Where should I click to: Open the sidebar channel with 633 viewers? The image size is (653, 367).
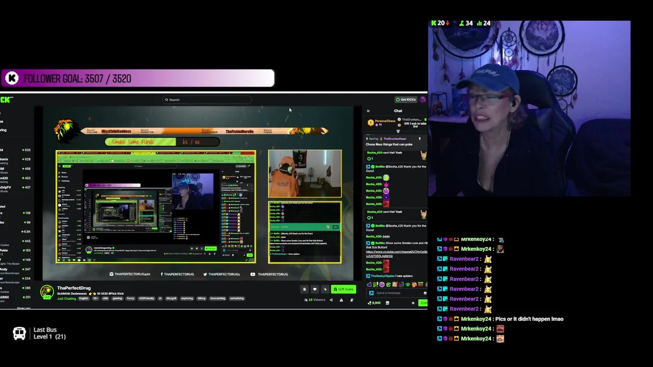15,150
